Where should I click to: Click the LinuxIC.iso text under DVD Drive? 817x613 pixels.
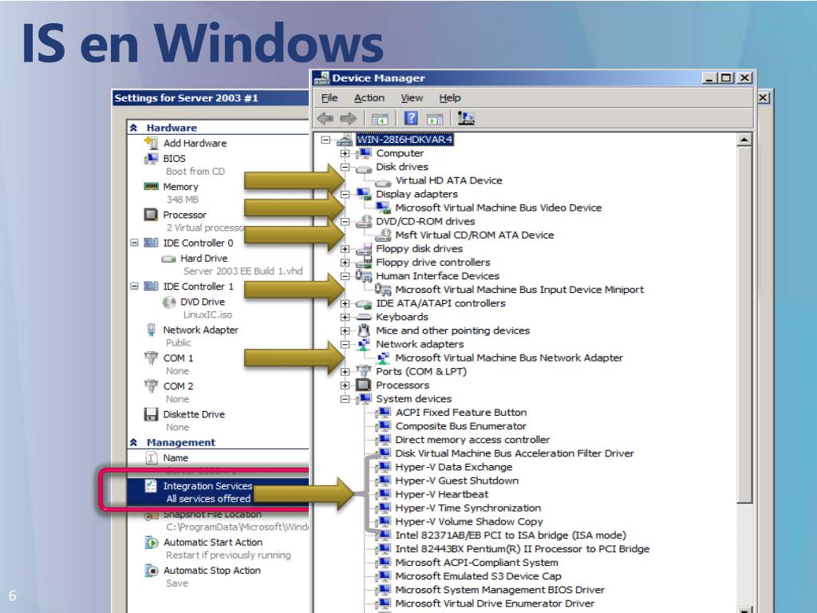click(207, 314)
